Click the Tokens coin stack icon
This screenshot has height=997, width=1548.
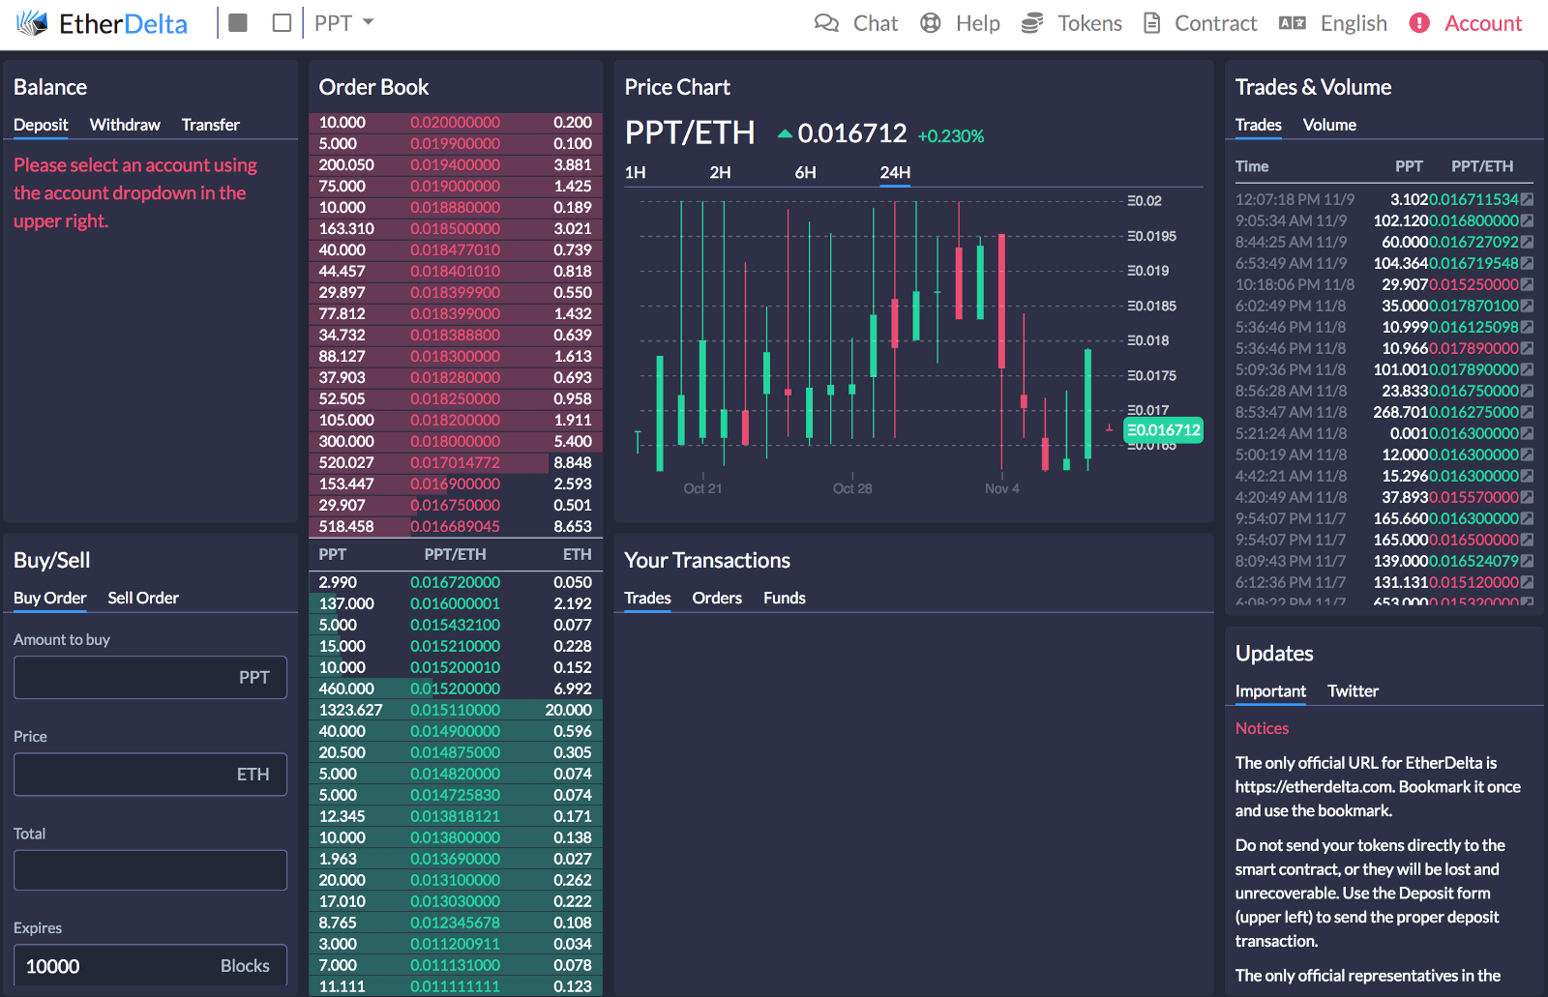point(1032,23)
